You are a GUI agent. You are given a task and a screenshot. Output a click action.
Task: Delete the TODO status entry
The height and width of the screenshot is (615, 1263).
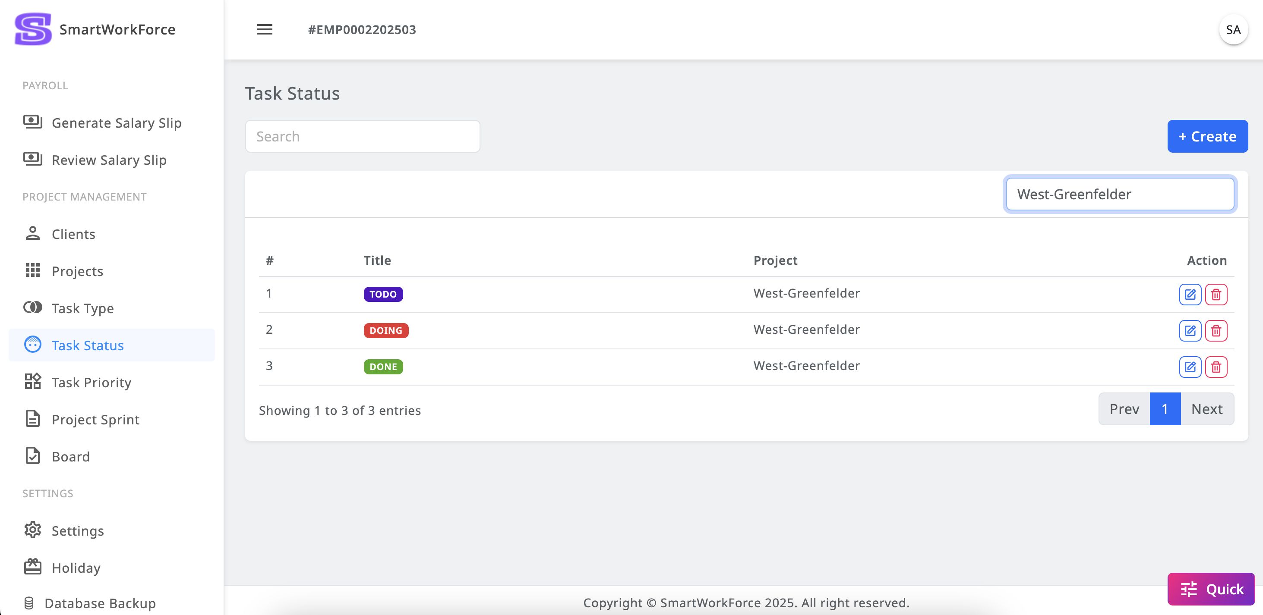click(1216, 295)
